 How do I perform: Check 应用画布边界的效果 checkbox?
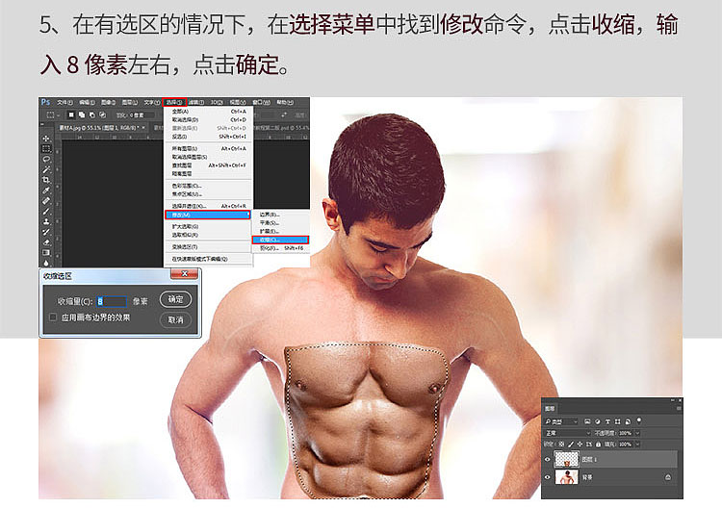(x=53, y=317)
